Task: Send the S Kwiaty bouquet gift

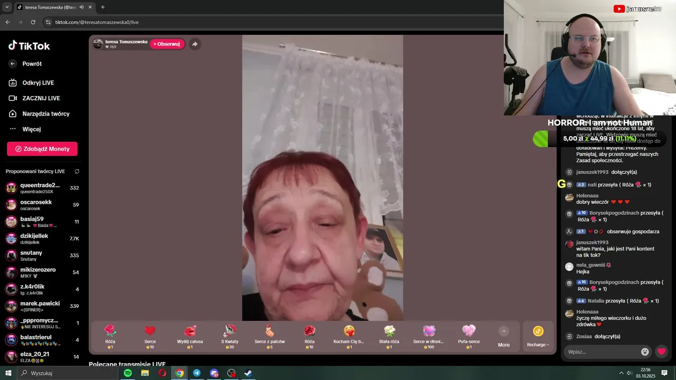Action: click(230, 337)
